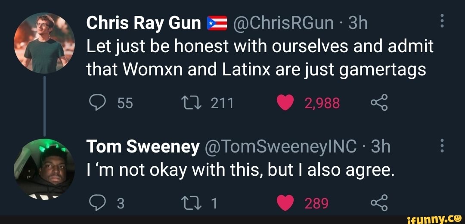
Task: Retweet Tom Sweeney's reply
Action: pyautogui.click(x=192, y=203)
